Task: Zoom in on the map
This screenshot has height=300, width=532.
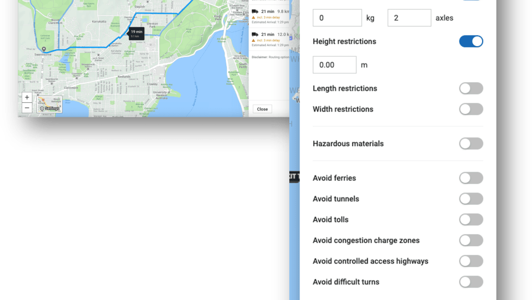Action: point(27,98)
